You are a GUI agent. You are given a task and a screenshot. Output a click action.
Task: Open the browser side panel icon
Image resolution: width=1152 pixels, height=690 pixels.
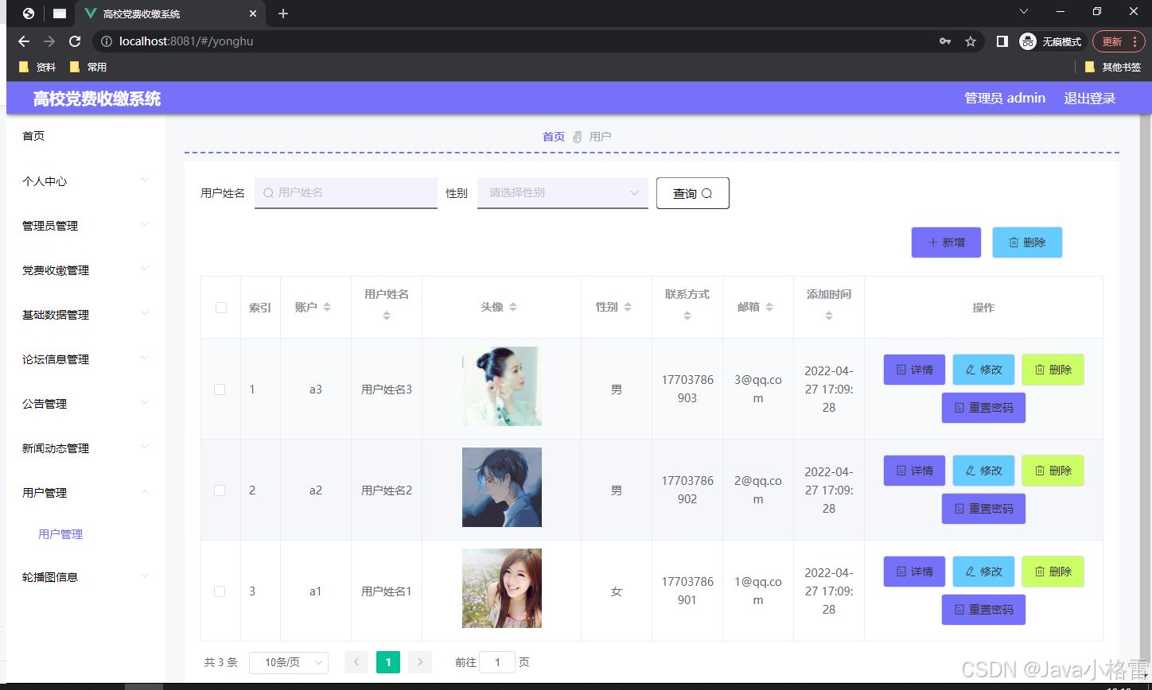1002,41
